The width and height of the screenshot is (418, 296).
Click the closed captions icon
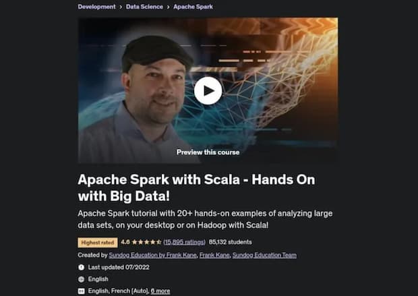[x=82, y=291]
